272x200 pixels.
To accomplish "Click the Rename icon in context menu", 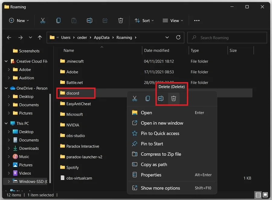I will [x=161, y=99].
